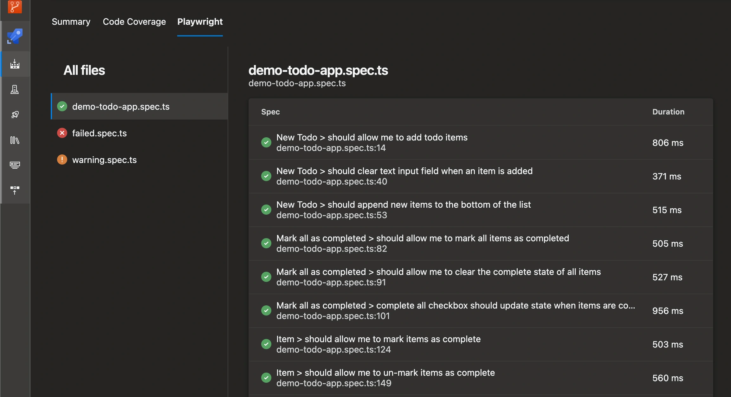This screenshot has width=731, height=397.
Task: Click the 505 ms duration value
Action: point(668,244)
